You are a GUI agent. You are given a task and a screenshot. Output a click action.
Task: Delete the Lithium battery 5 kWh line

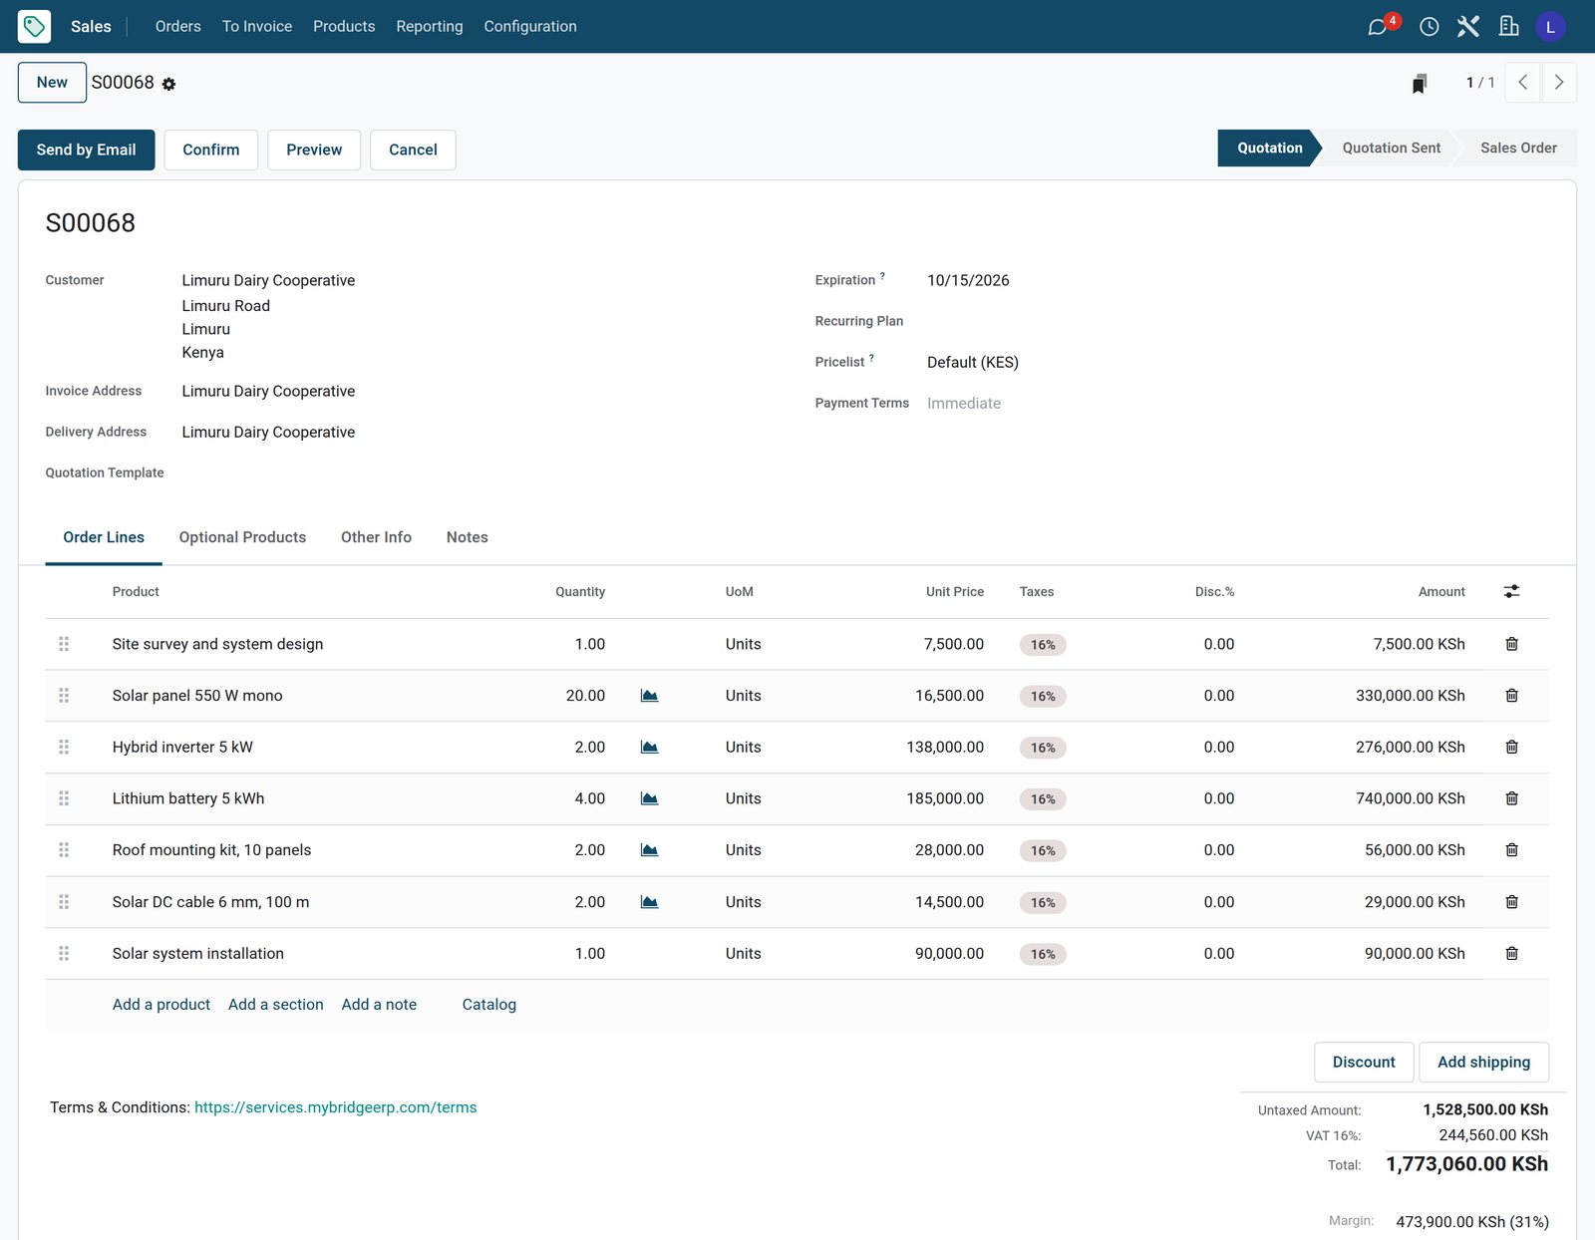(1511, 798)
